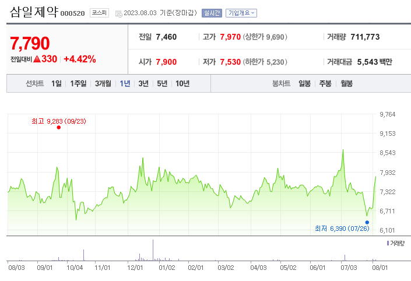Image resolution: width=411 pixels, height=281 pixels.
Task: Click the 고가 value 7,970
Action: 230,37
